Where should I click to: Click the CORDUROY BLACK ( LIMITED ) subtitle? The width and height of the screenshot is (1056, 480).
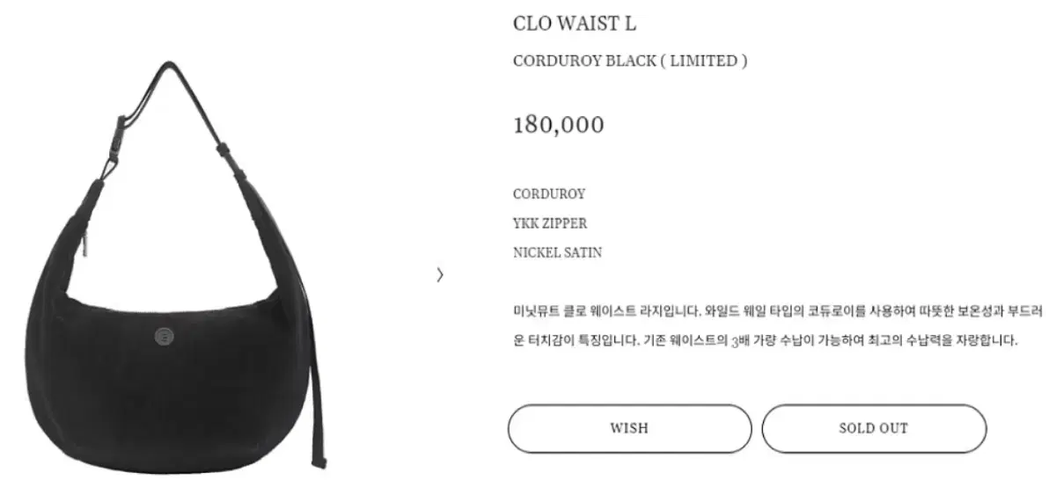630,61
